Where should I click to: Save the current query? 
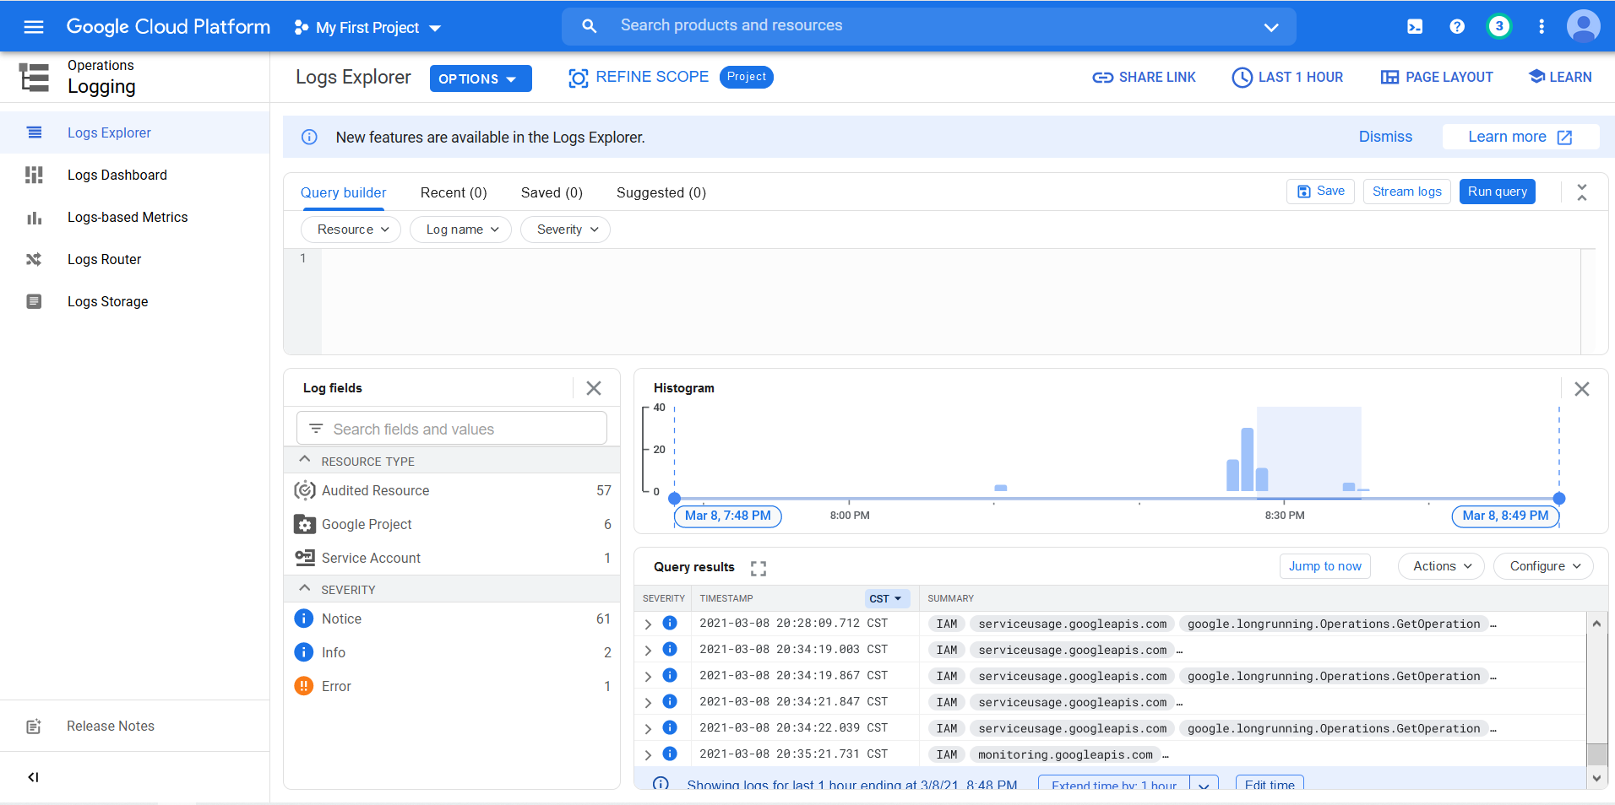1321,192
